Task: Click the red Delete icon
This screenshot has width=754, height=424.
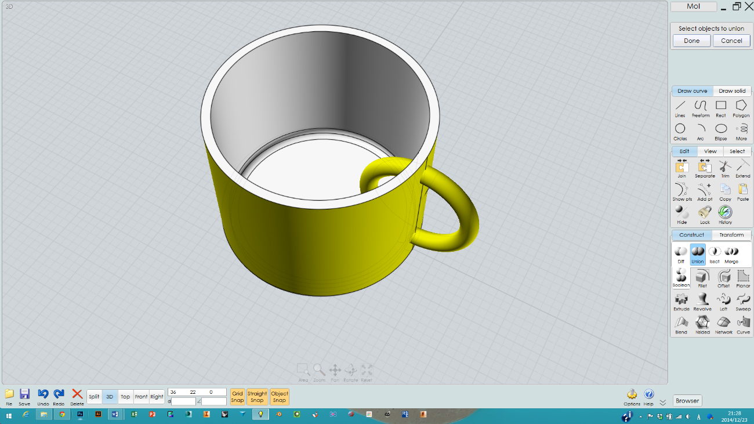Action: click(x=77, y=397)
